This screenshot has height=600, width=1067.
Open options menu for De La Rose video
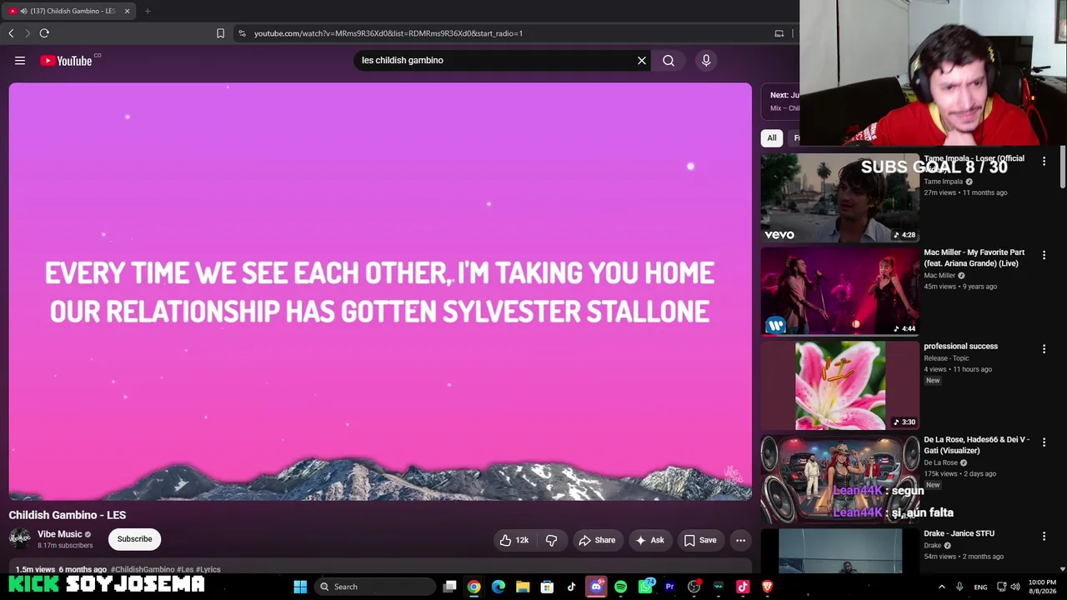(1044, 442)
